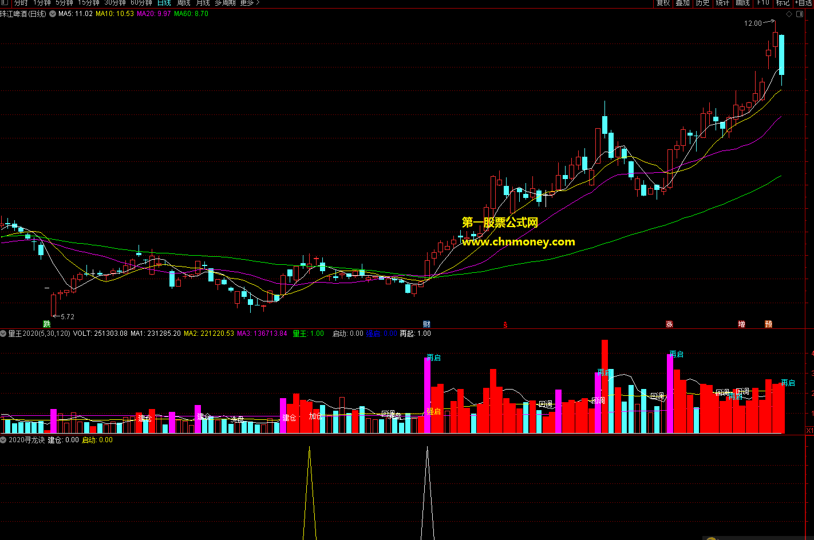Click the 洗盘 signal label on volume chart
The height and width of the screenshot is (540, 814).
[x=237, y=420]
